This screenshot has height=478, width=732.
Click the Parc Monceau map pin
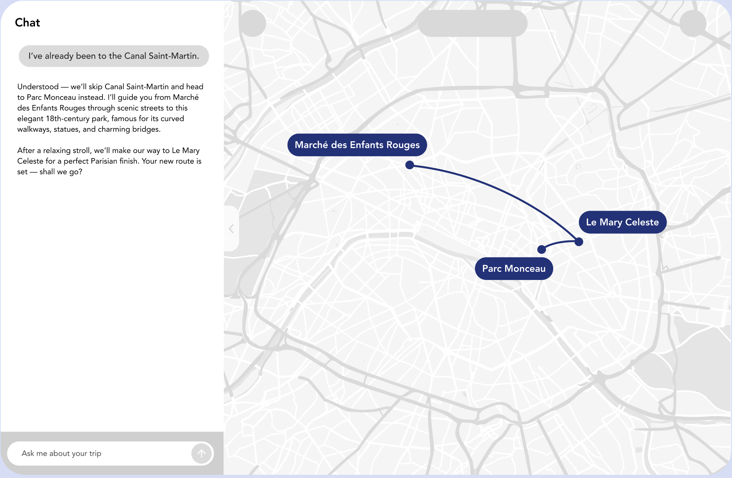(x=541, y=250)
